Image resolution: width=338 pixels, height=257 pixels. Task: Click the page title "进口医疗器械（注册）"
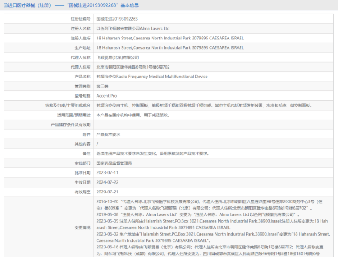click(30, 5)
